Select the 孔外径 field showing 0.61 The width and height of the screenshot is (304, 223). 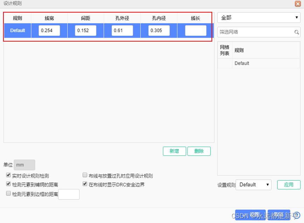122,30
